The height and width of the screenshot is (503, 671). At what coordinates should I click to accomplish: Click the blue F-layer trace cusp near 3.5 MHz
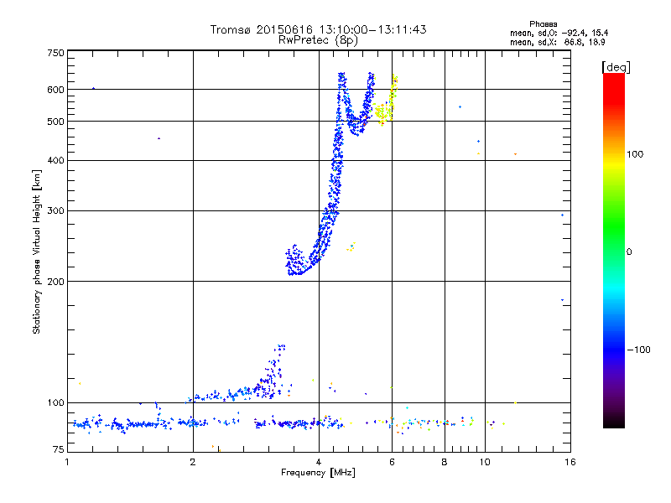tap(295, 260)
